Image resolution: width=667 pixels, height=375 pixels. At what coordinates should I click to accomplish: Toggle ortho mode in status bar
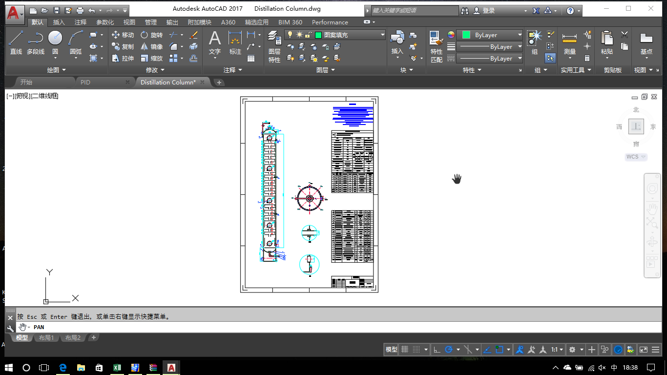click(437, 350)
